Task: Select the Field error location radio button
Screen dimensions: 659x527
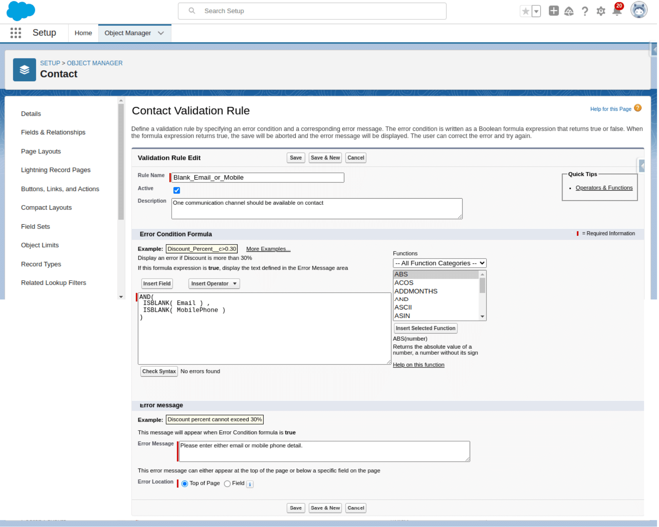Action: [x=227, y=484]
